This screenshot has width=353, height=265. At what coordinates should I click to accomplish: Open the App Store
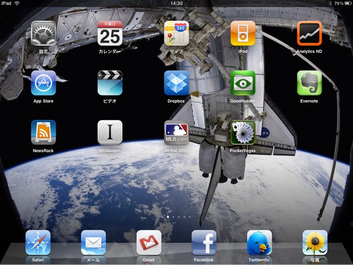44,83
